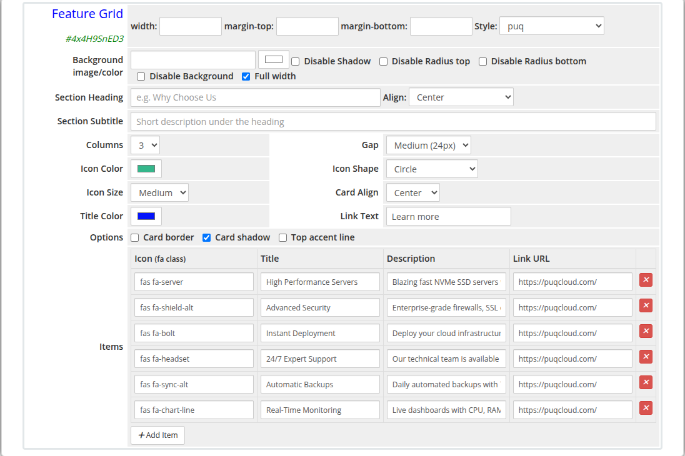Delete the "Automatic Backups" feature item
This screenshot has height=456, width=685.
click(646, 382)
